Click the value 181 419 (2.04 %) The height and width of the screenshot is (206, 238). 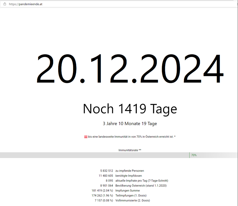point(102,191)
